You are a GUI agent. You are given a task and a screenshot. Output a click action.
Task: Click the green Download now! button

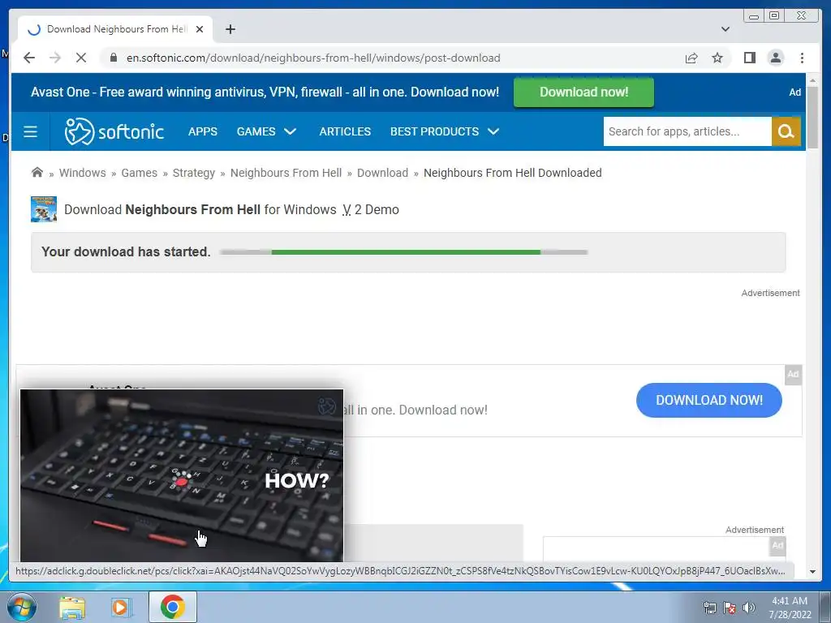(583, 92)
